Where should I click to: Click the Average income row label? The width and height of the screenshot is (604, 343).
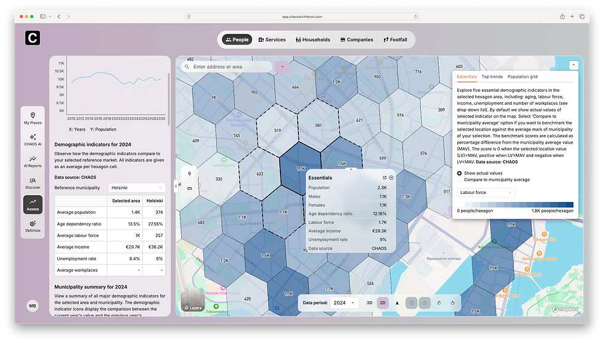pyautogui.click(x=73, y=247)
